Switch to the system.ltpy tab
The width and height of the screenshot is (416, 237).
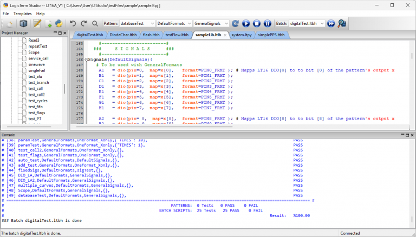pos(241,35)
